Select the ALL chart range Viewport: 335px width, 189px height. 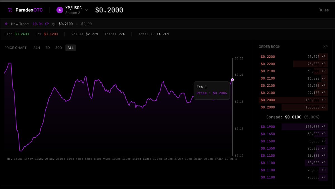point(71,48)
